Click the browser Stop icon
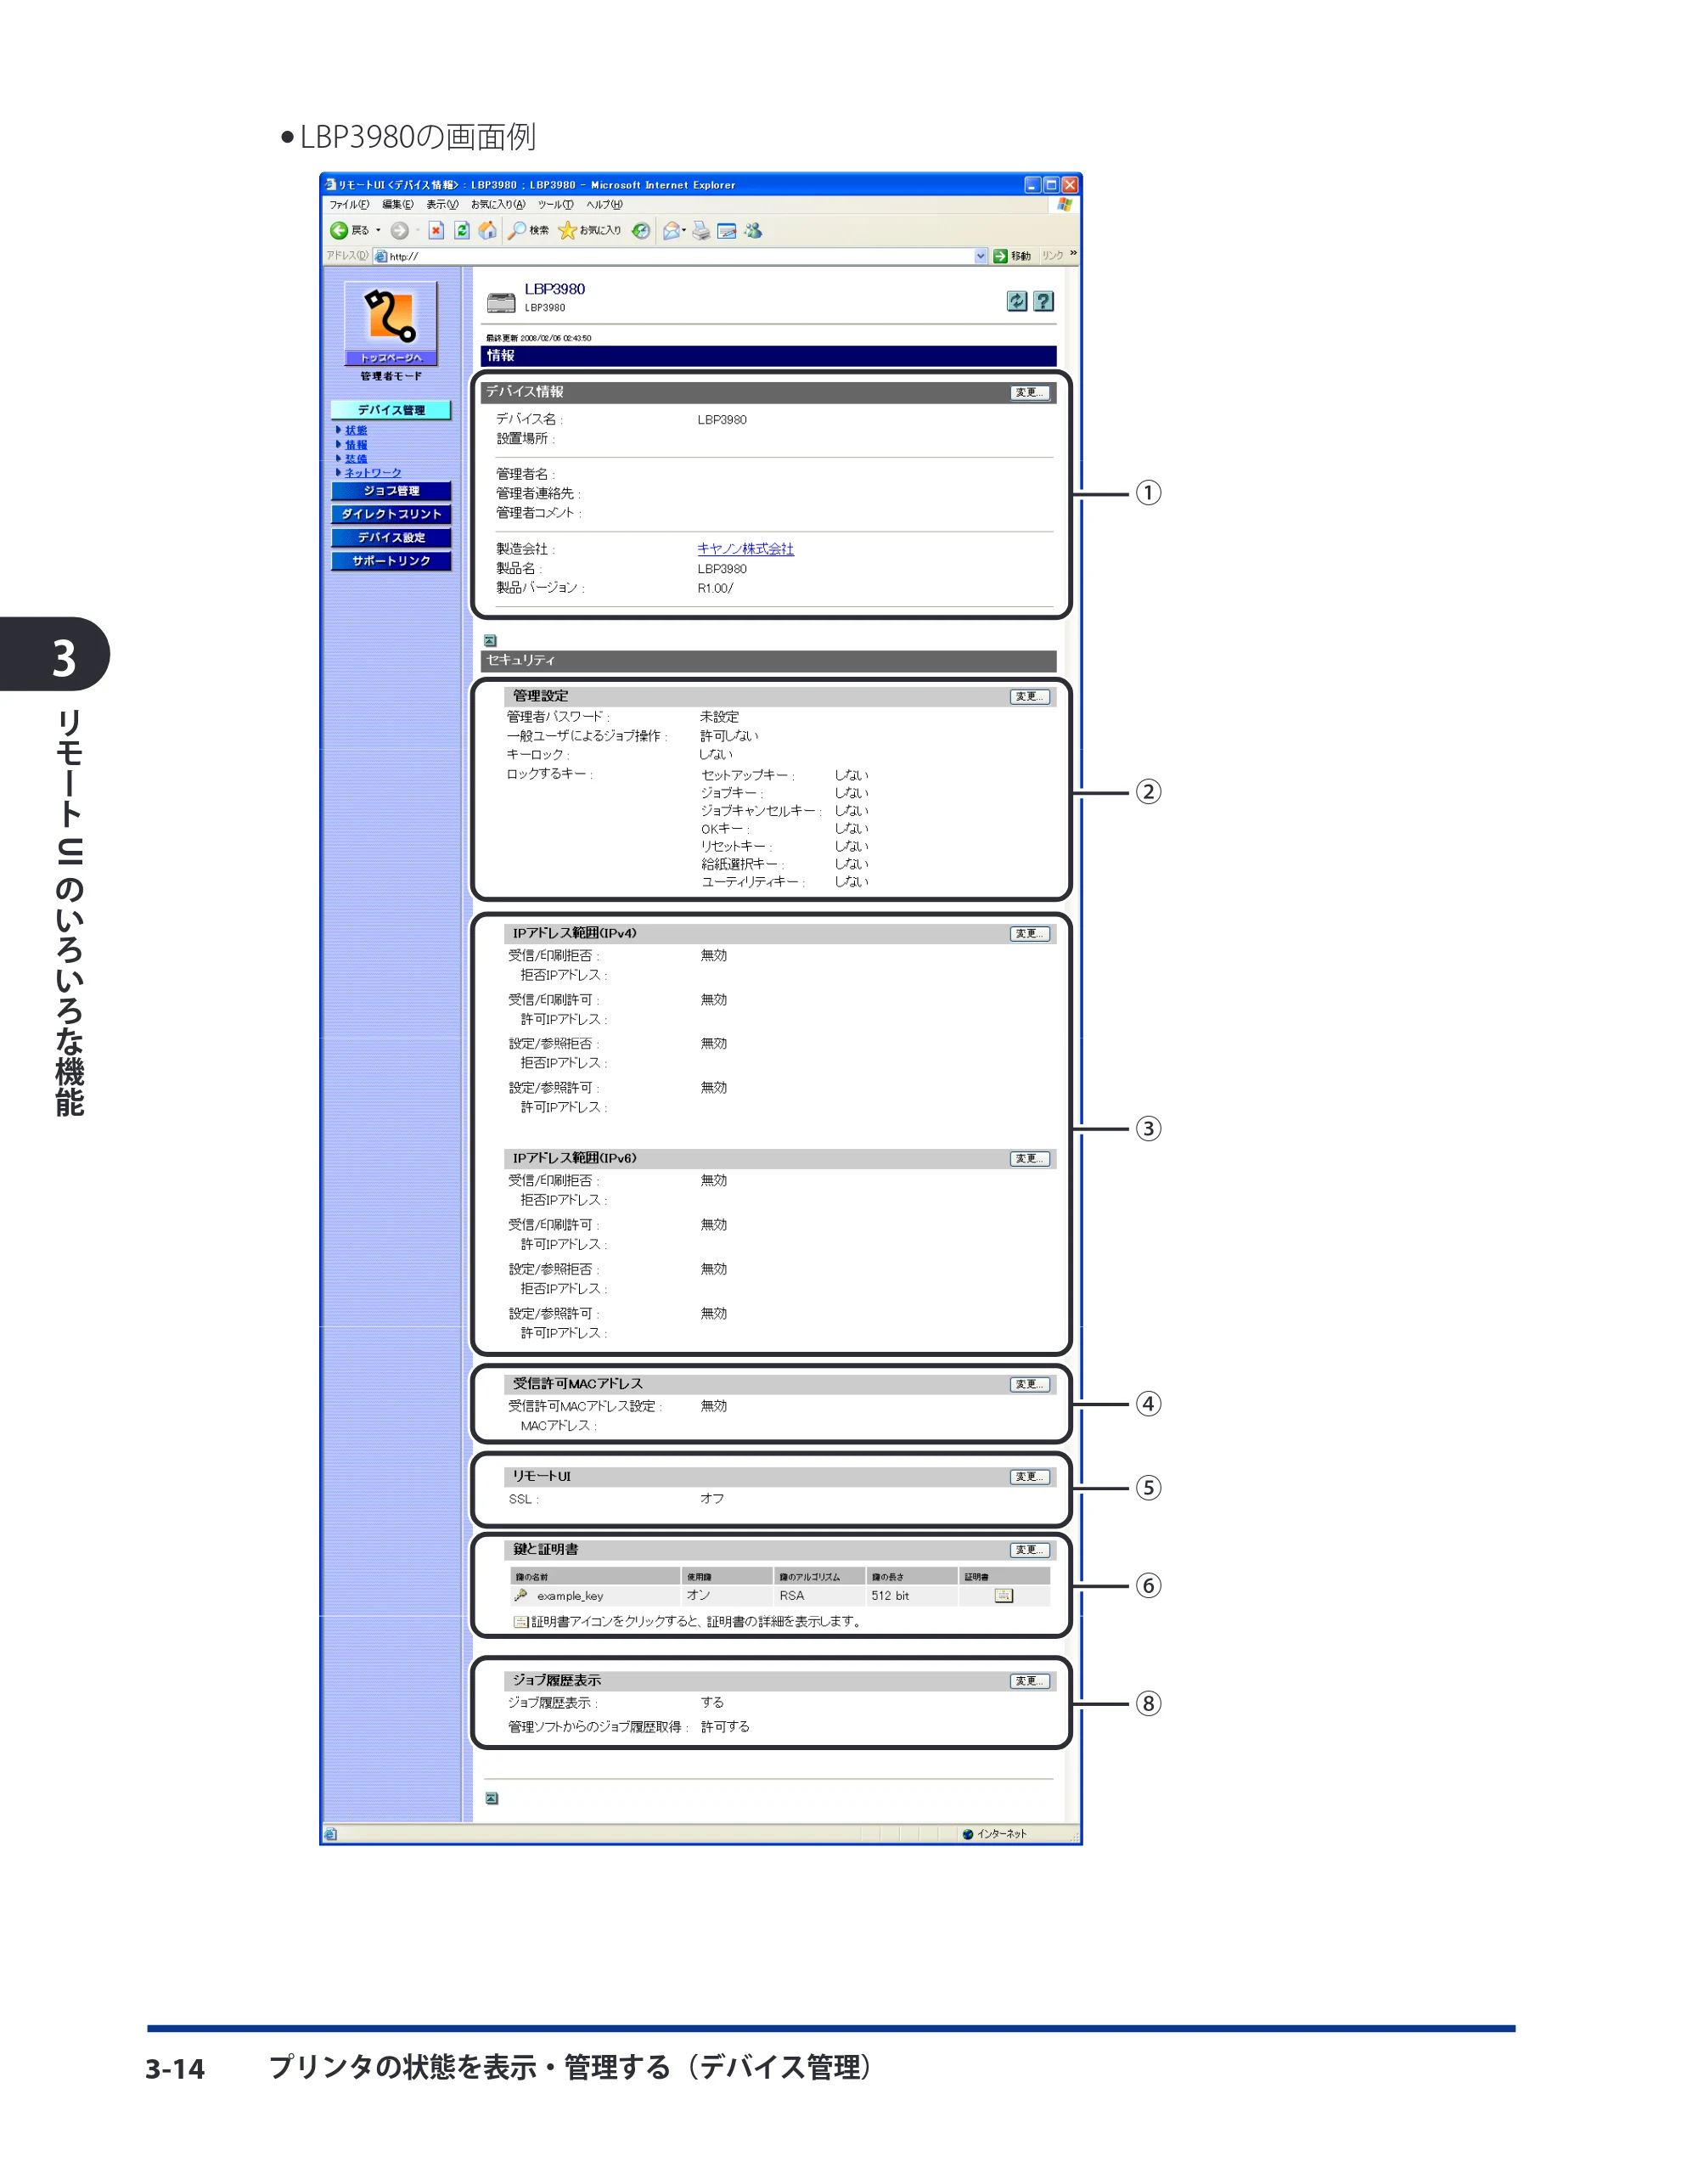This screenshot has width=1698, height=2184. coord(435,231)
